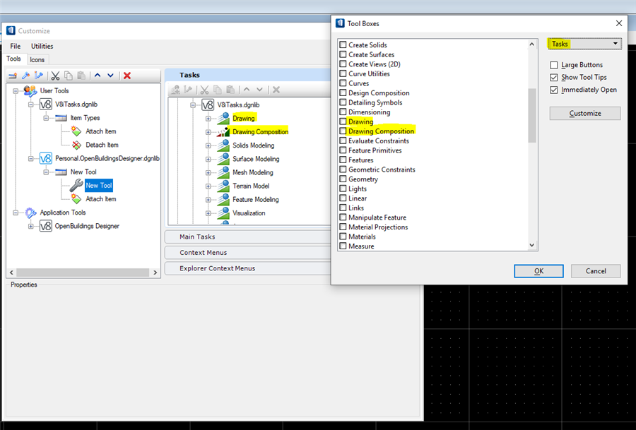Click Cancel in Tool Boxes dialog

[596, 271]
